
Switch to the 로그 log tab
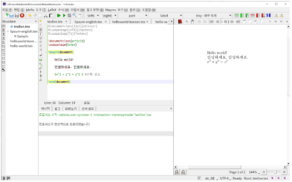tap(57, 109)
